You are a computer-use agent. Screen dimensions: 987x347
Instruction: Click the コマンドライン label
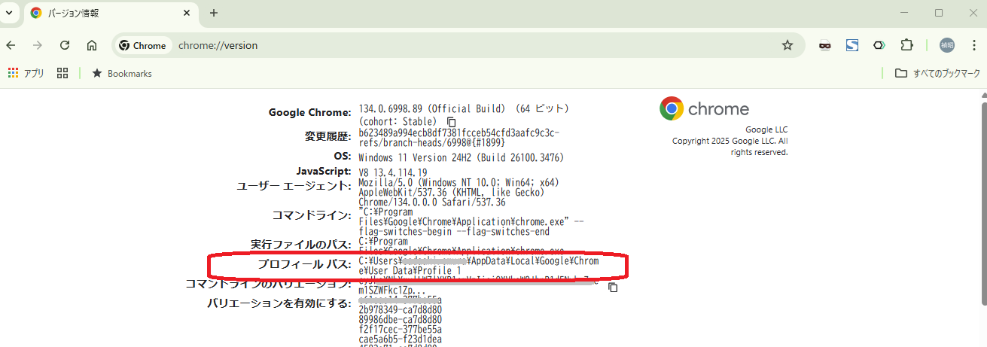click(312, 215)
